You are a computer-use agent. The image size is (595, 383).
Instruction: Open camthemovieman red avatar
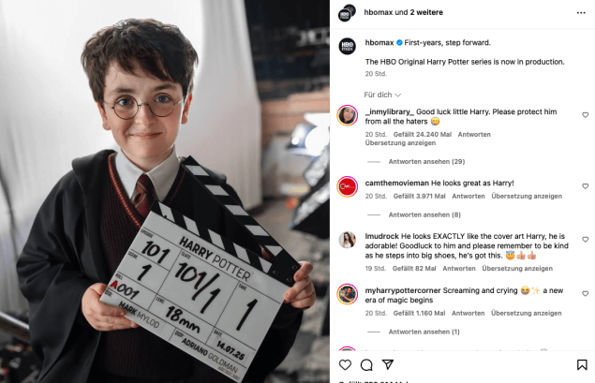click(x=348, y=186)
